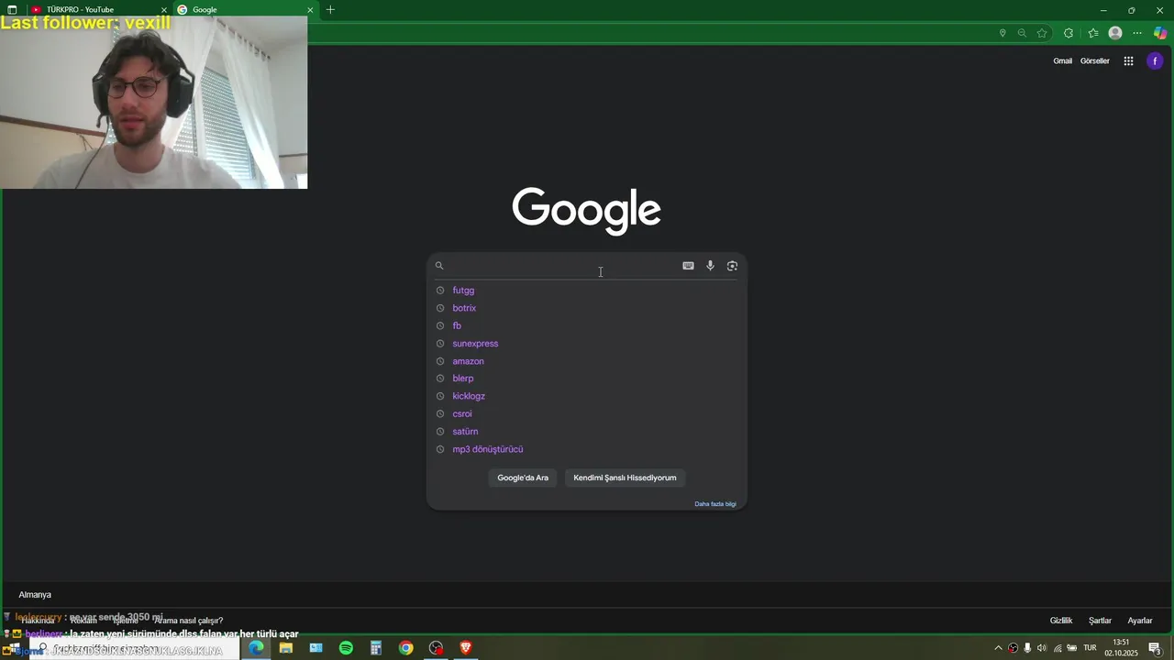Image resolution: width=1174 pixels, height=660 pixels.
Task: Add this page to favorites with the star
Action: (1042, 33)
